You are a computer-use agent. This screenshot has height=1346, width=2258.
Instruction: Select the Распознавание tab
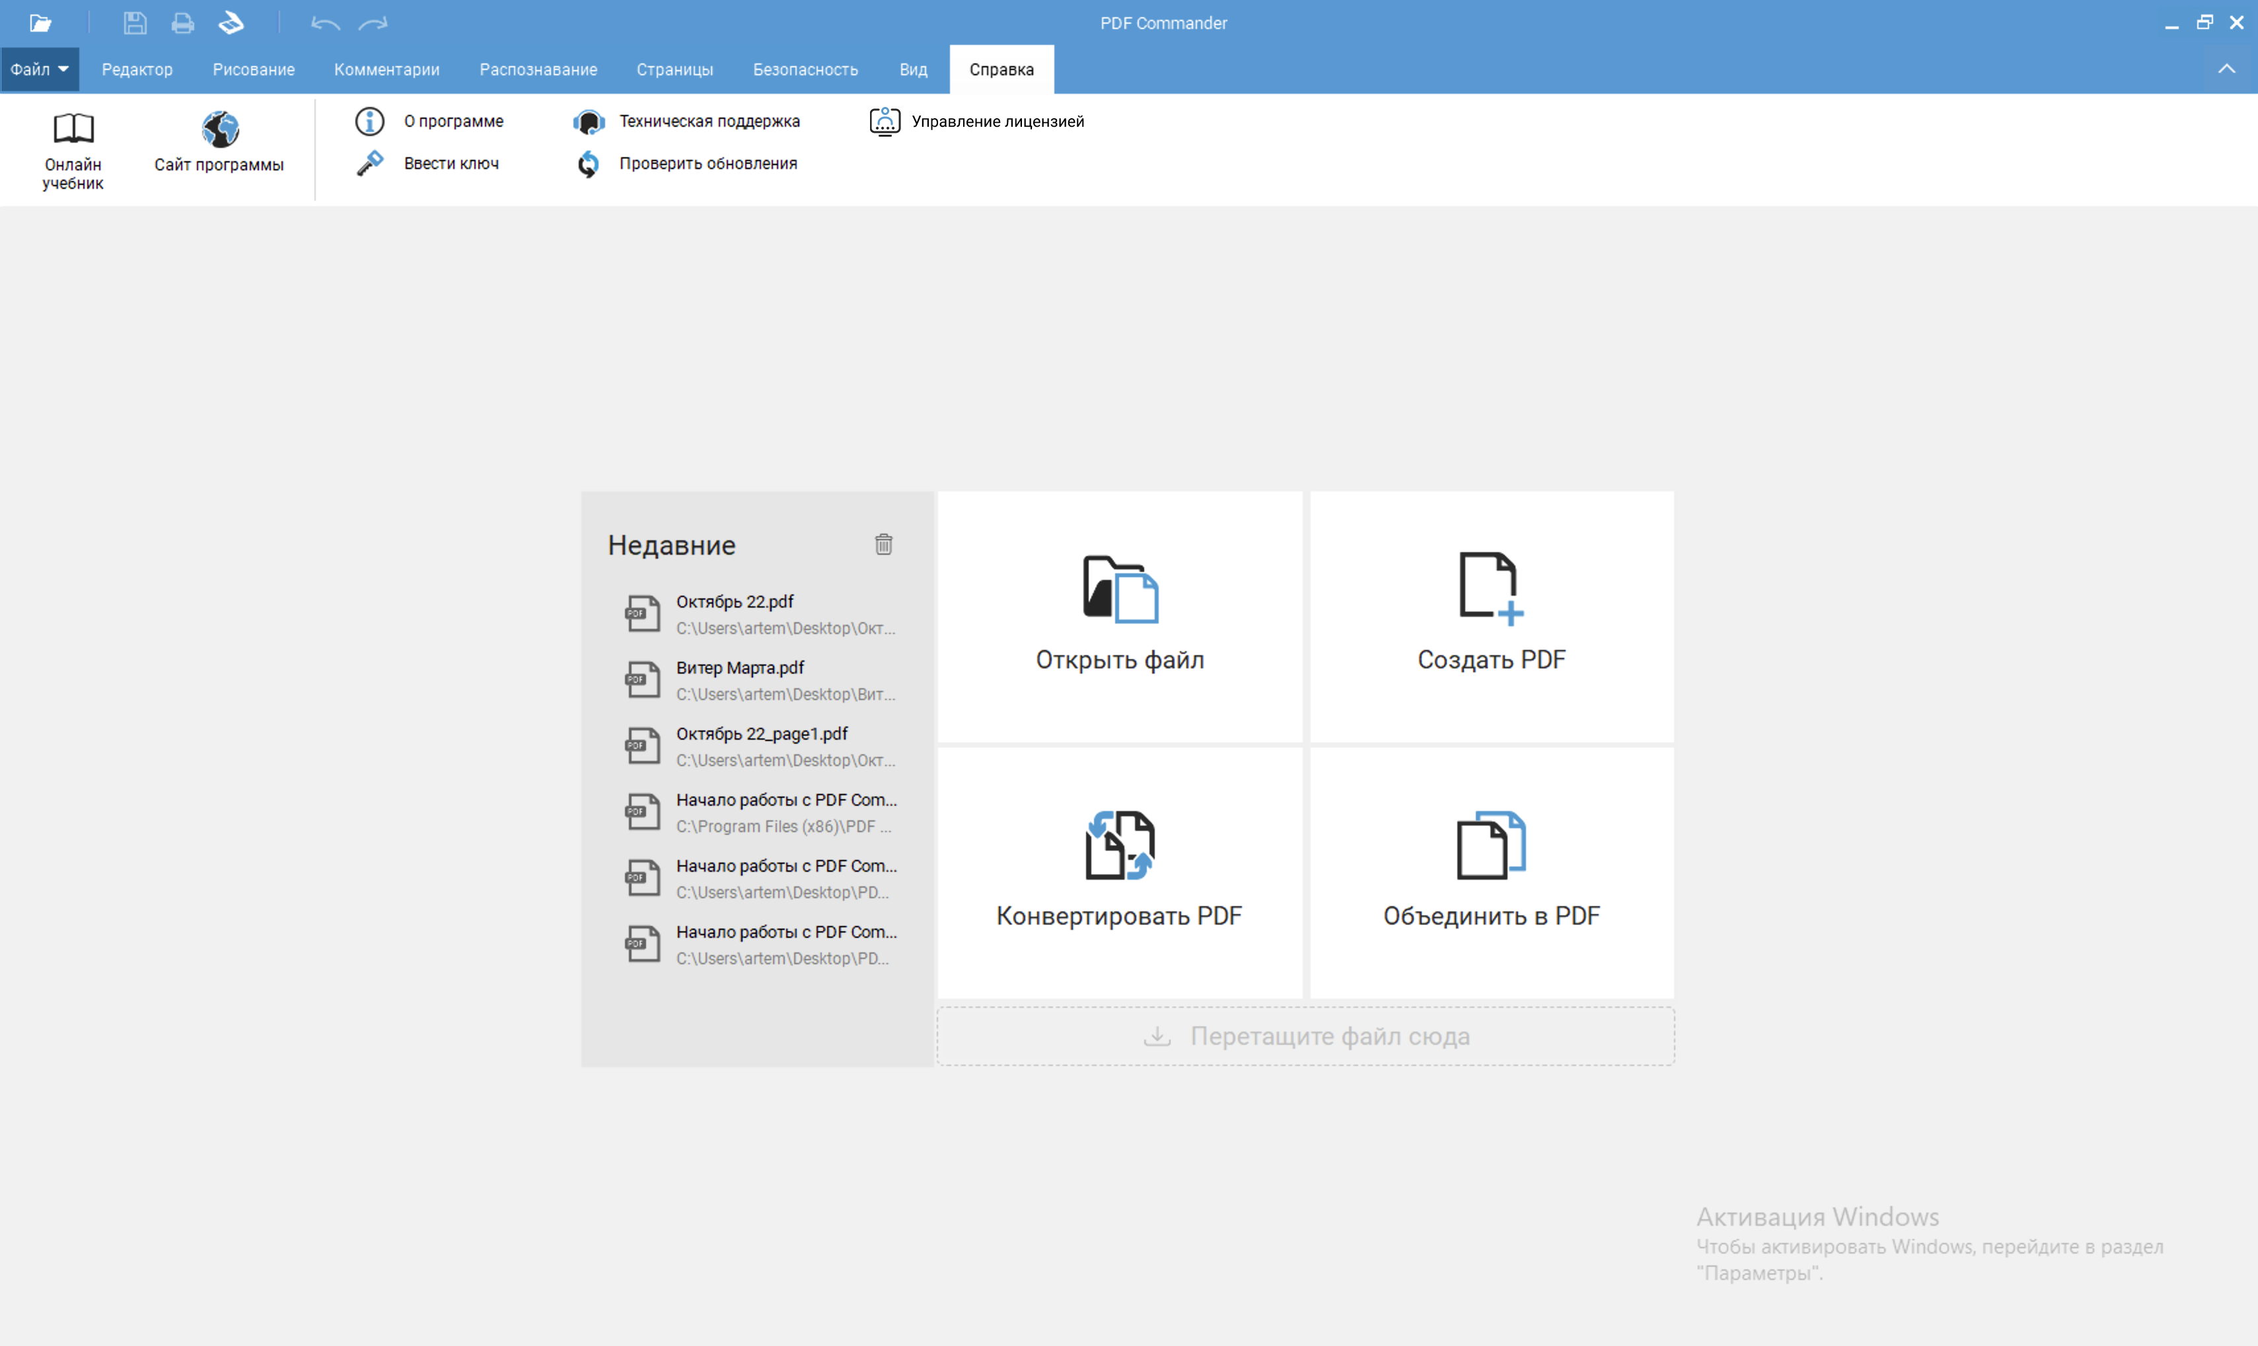(538, 69)
